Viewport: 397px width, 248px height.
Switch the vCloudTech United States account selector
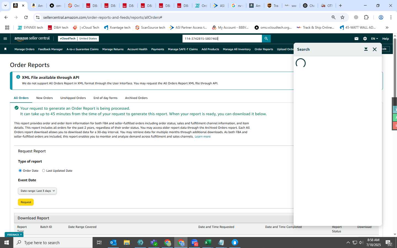click(x=78, y=39)
